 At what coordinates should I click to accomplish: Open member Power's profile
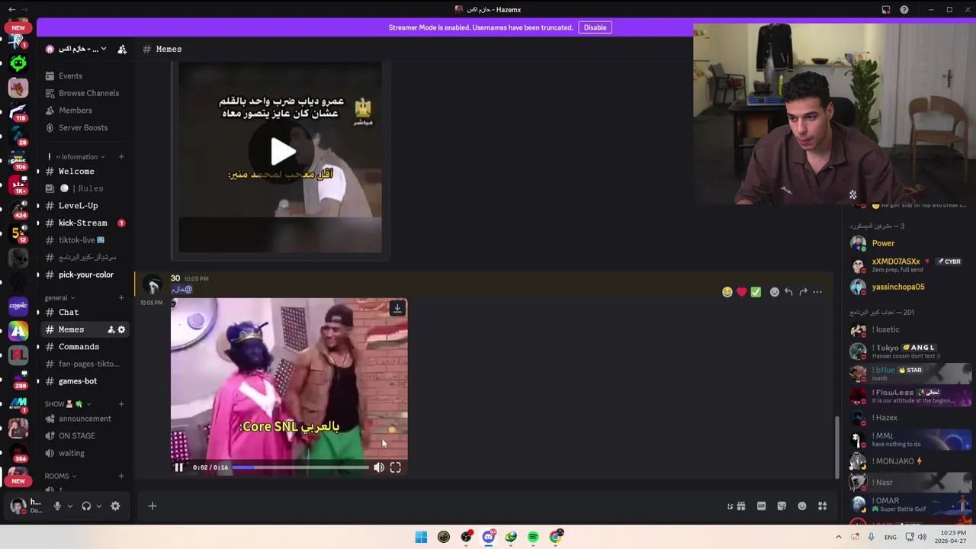(x=909, y=243)
